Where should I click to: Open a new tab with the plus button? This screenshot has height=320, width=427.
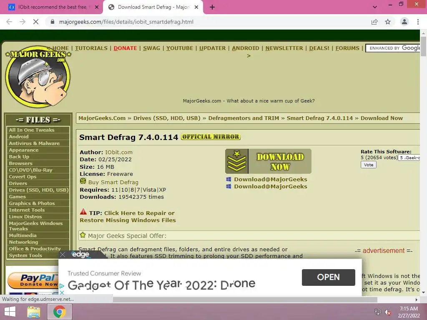tap(212, 7)
